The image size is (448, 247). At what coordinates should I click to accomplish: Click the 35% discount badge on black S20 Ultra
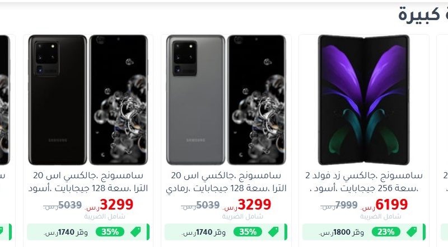(x=110, y=232)
